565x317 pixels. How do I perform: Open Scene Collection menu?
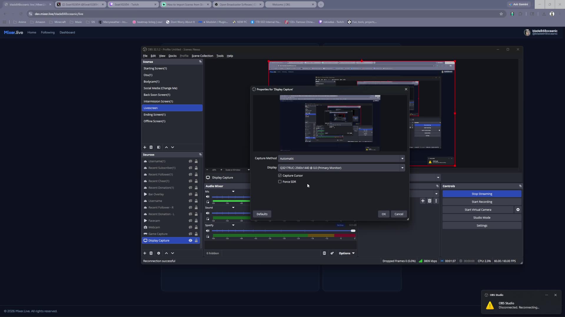click(x=202, y=56)
